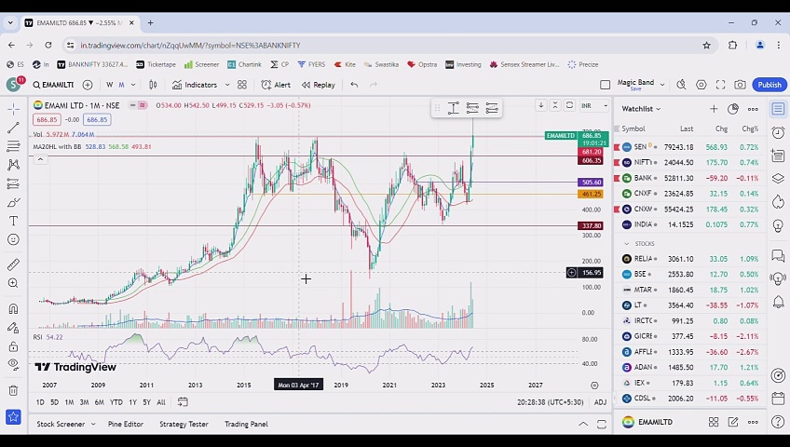Toggle magnet mode
The height and width of the screenshot is (447, 790).
(14, 308)
